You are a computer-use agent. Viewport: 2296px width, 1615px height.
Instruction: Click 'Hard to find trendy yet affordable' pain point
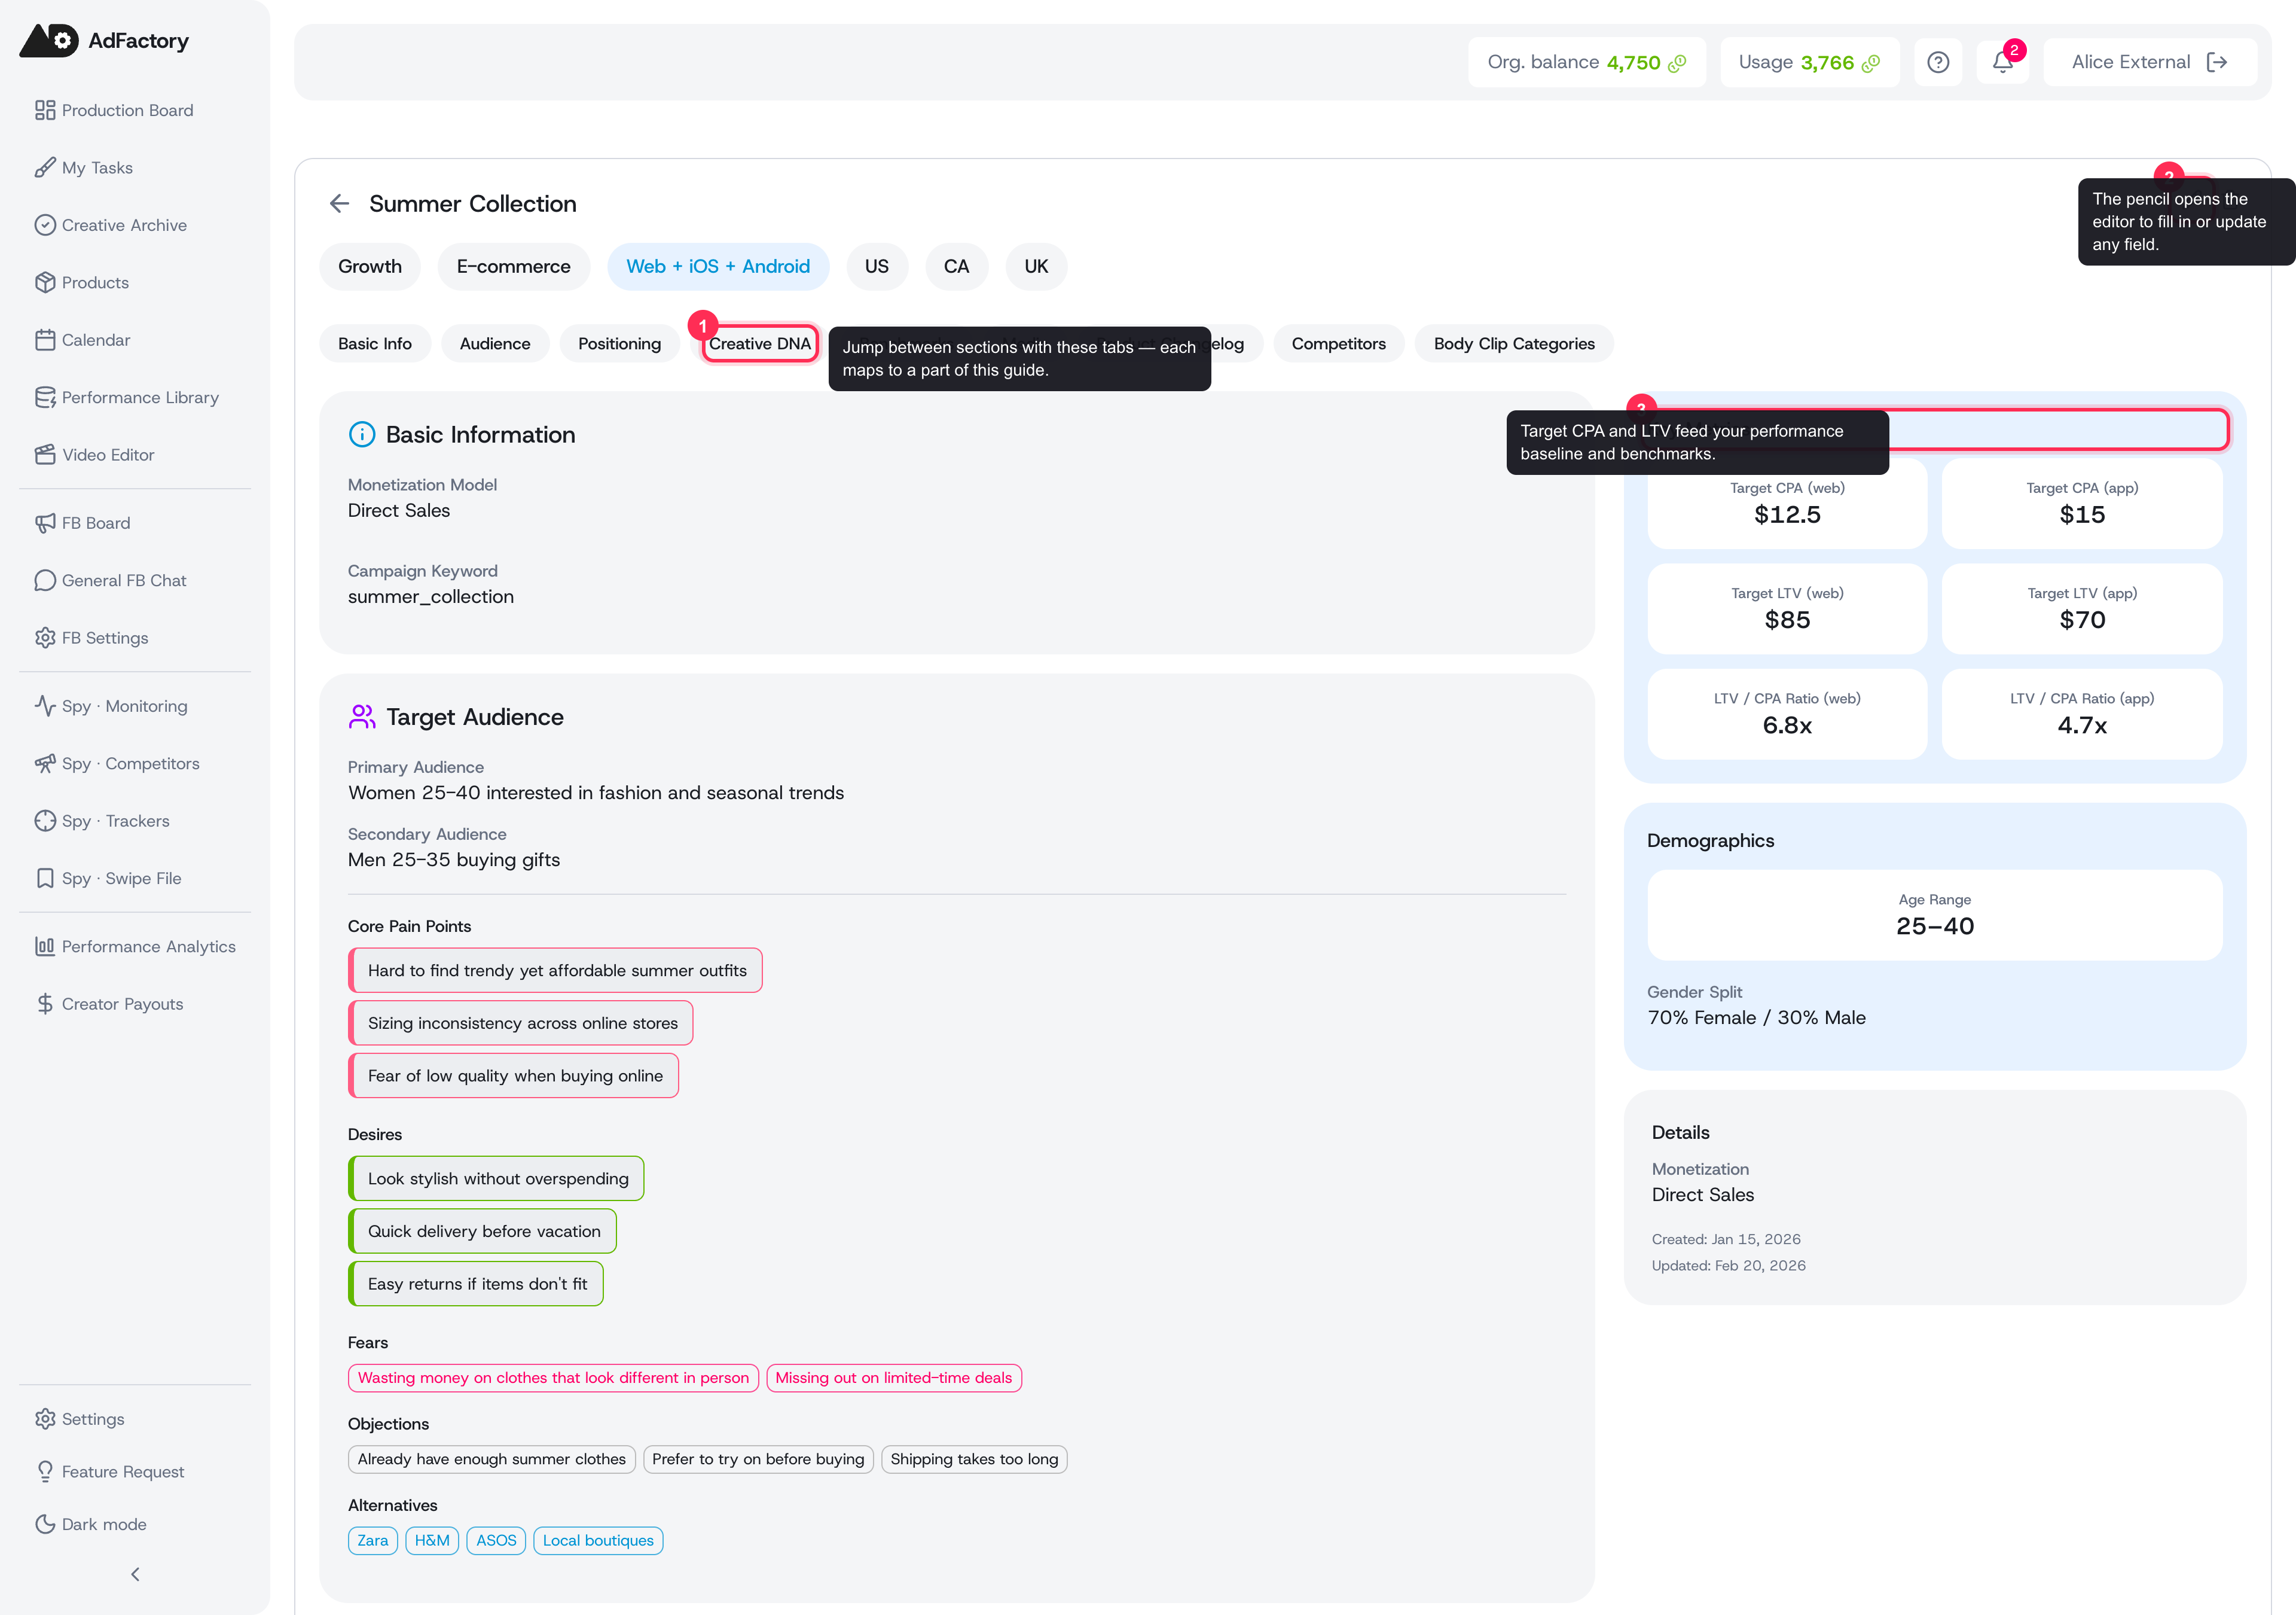555,971
